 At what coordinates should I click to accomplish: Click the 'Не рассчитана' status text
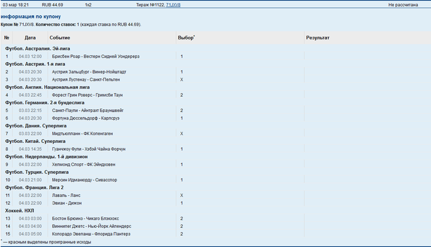point(403,5)
